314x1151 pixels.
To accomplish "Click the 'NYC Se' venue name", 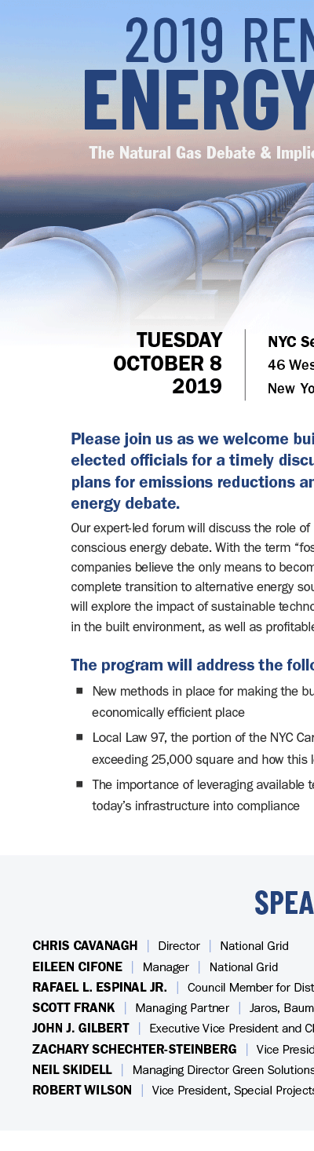I will (291, 342).
